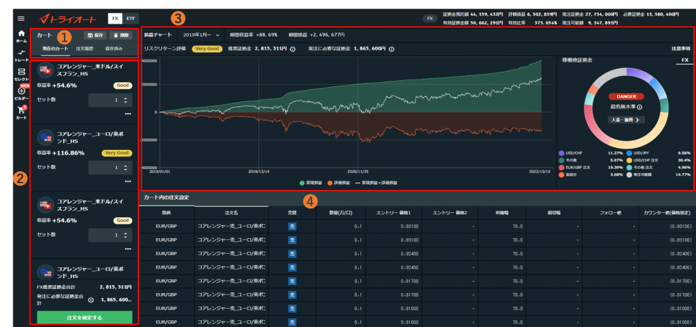Click info icon beside 発注に必要な証拠金合計
696x327 pixels.
[90, 300]
